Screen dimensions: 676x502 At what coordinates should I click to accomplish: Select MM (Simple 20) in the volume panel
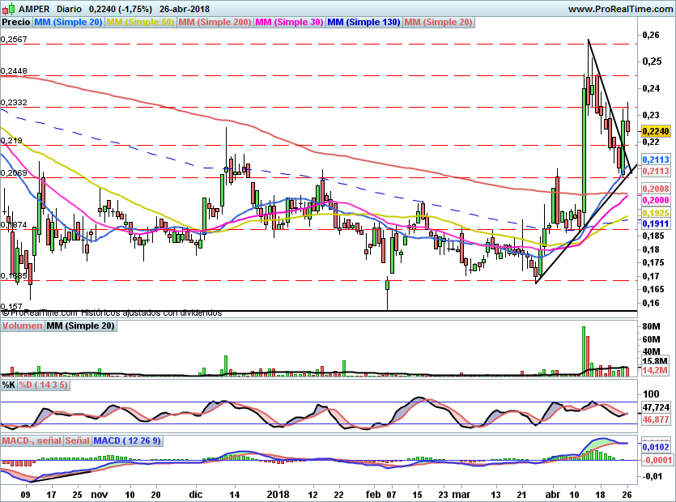tap(80, 325)
